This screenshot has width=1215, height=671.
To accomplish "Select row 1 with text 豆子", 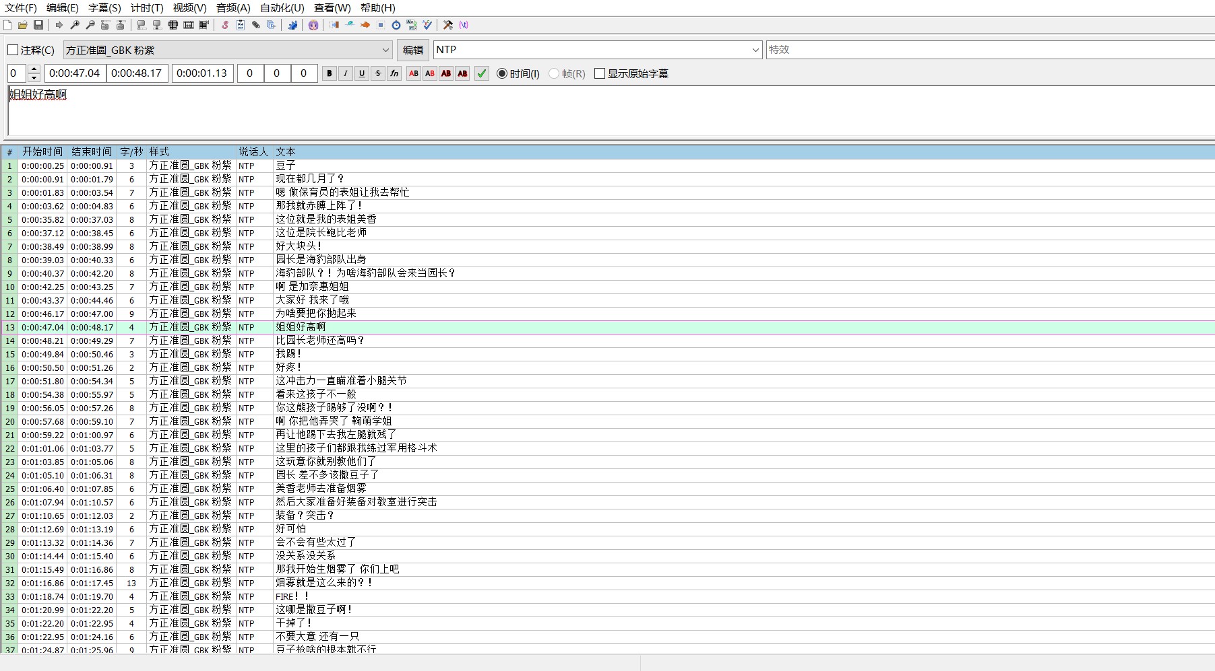I will pos(608,166).
